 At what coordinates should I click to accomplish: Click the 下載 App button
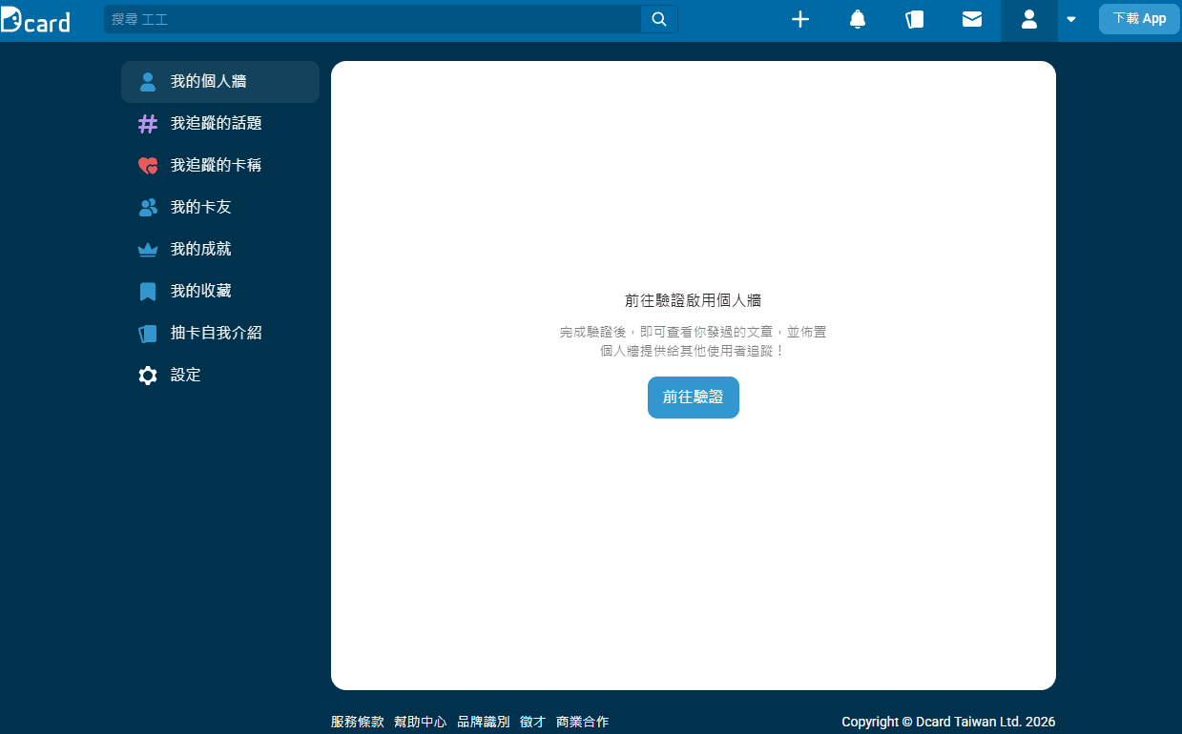(1139, 19)
